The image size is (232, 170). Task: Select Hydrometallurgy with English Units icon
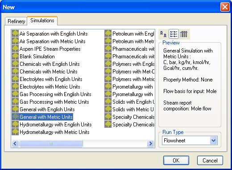(15, 124)
